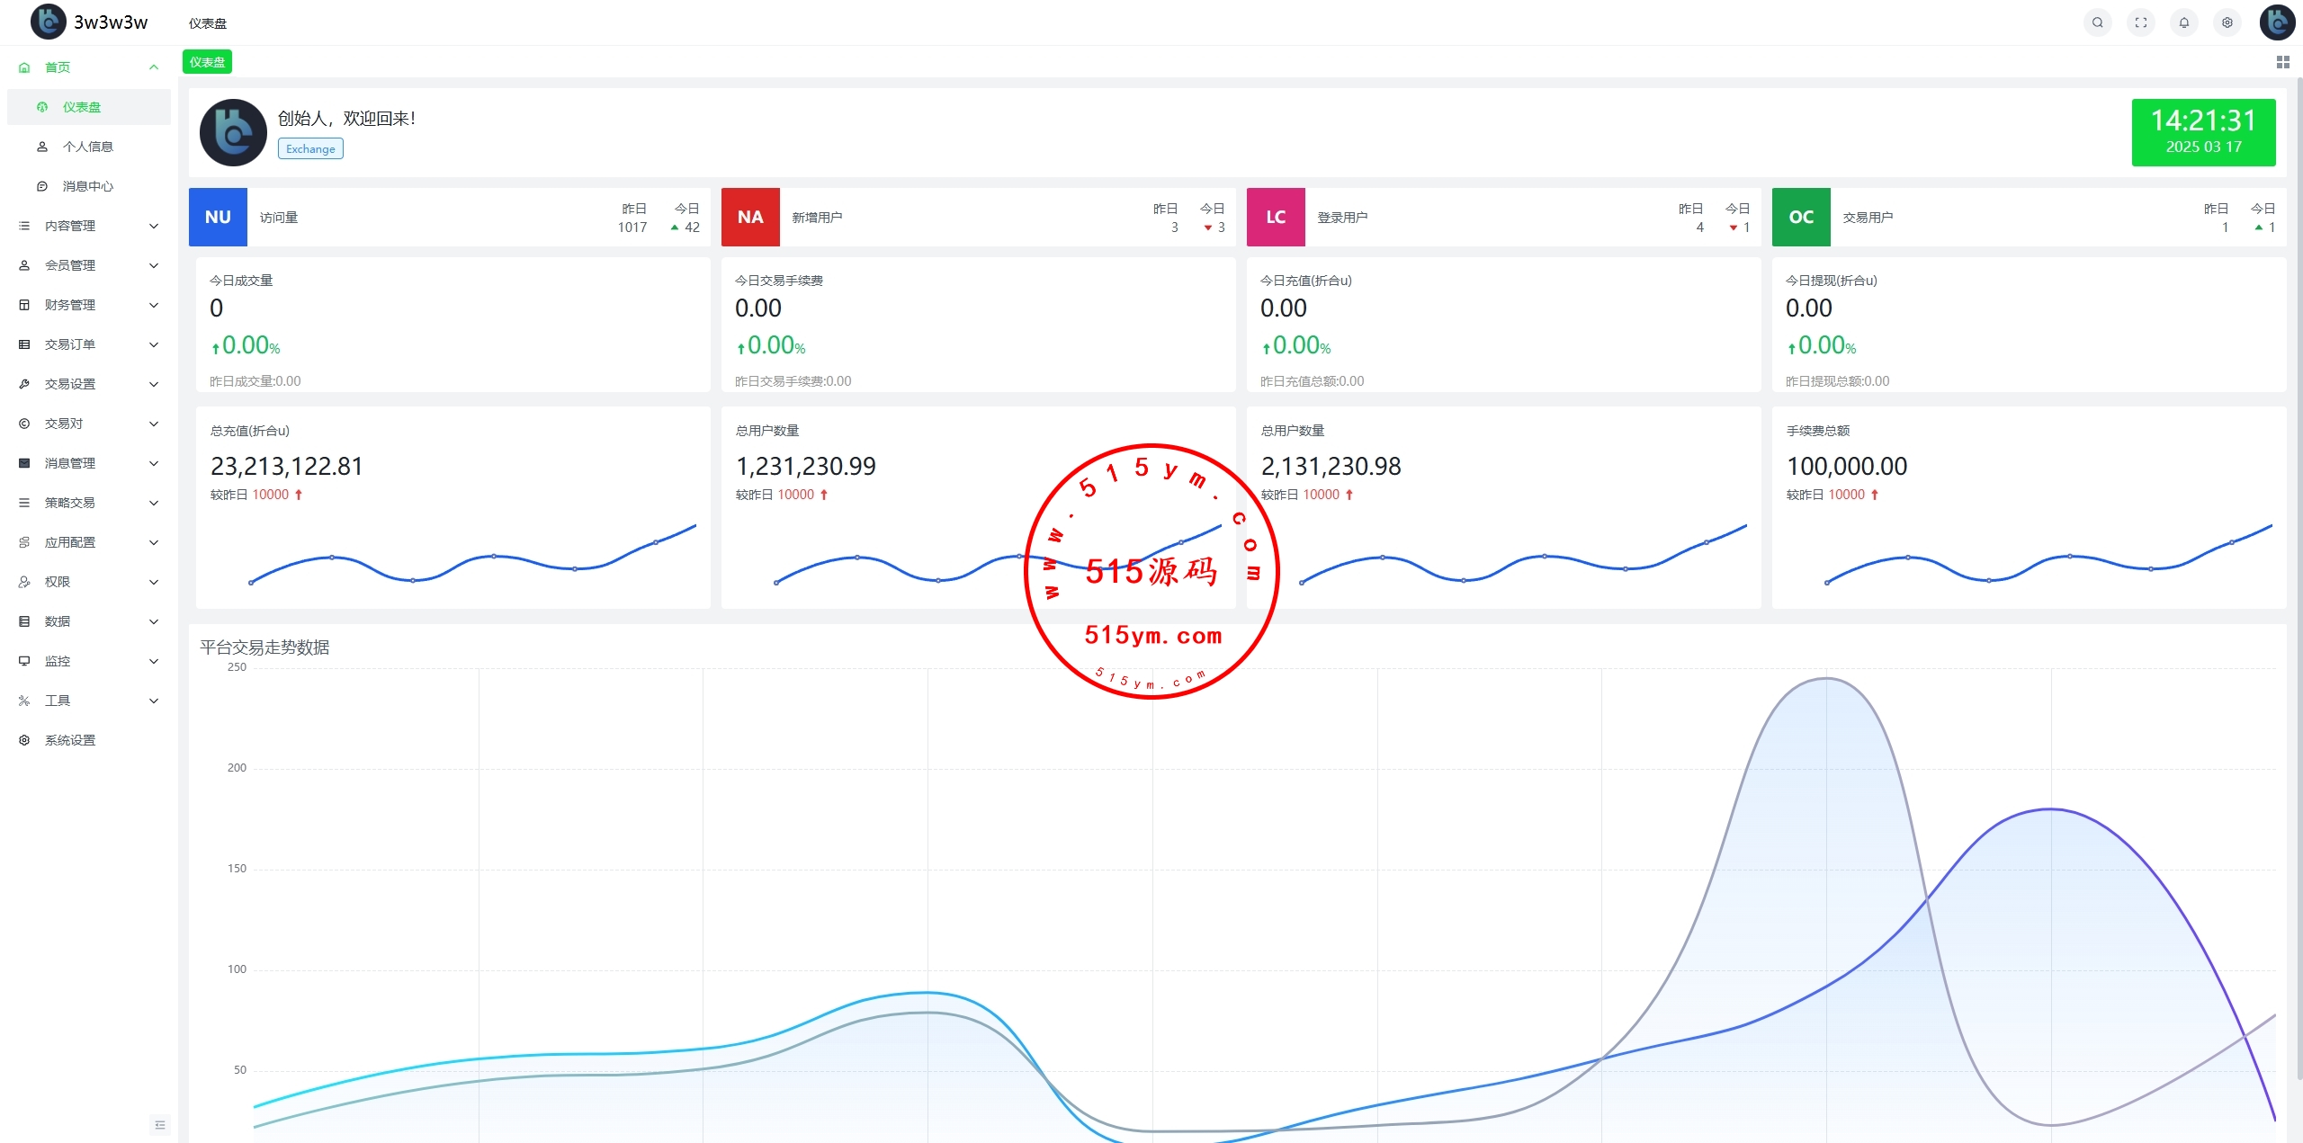2303x1143 pixels.
Task: Open 消息中心 menu item
Action: click(87, 186)
